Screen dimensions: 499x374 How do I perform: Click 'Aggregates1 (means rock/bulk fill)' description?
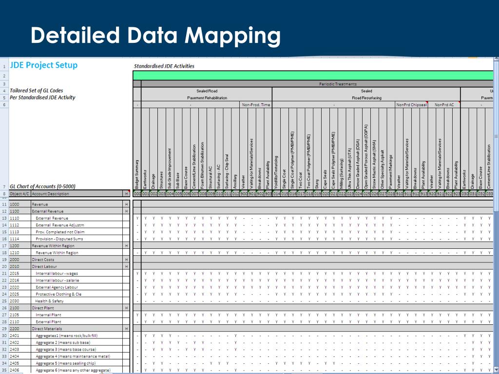coord(66,336)
